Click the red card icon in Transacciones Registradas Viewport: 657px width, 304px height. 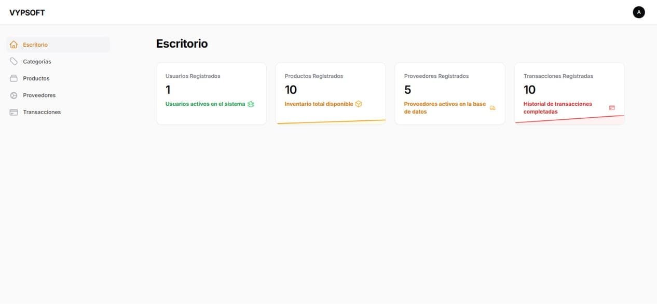coord(612,108)
